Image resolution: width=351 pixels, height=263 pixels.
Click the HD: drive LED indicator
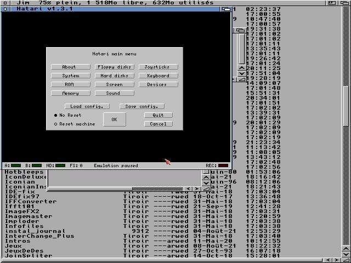point(60,165)
